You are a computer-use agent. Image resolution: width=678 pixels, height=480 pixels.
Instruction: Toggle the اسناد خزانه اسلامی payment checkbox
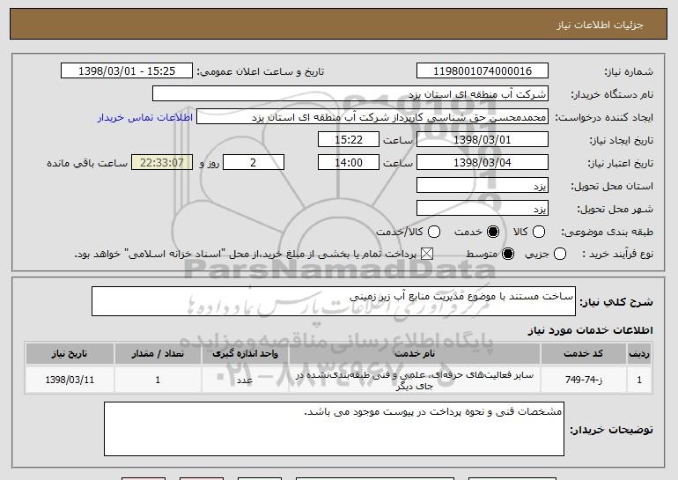(x=427, y=255)
